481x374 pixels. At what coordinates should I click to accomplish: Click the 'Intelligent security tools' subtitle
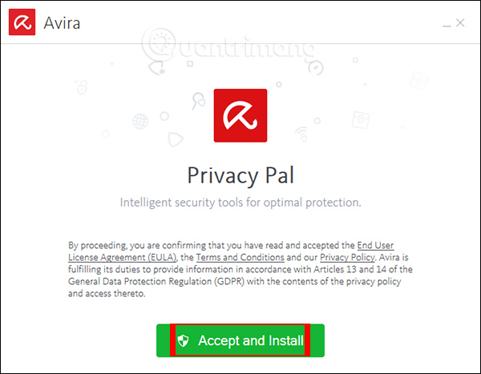pos(240,202)
